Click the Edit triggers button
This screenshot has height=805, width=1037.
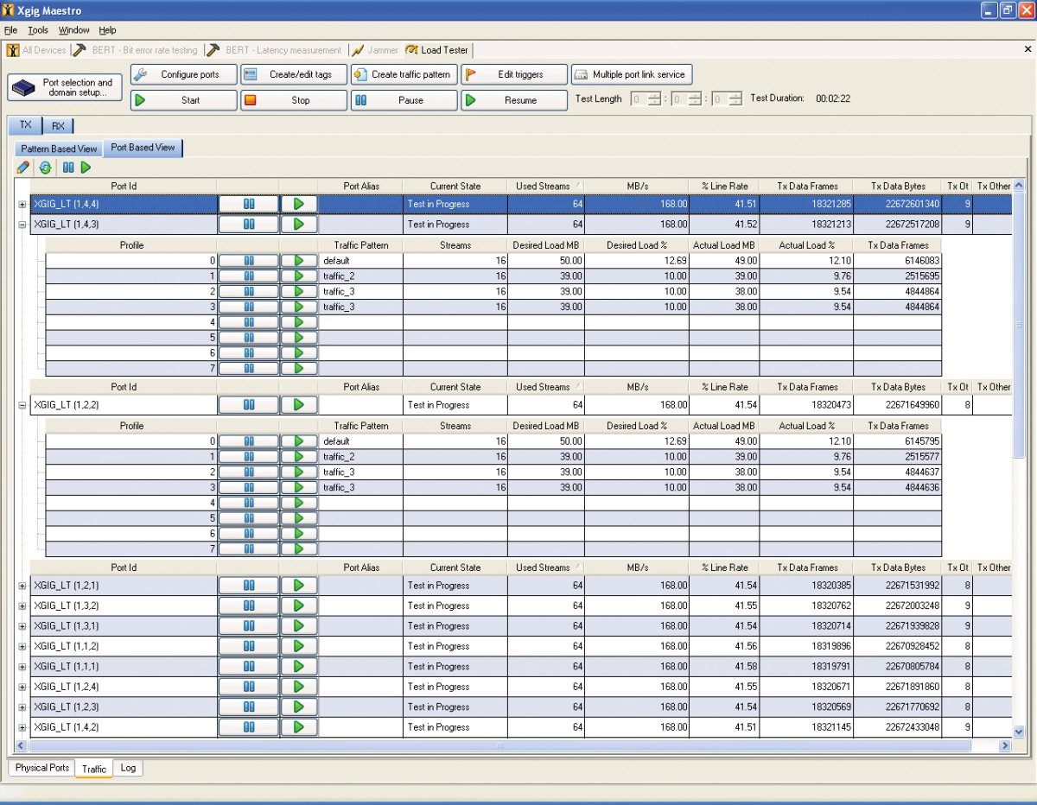(514, 74)
